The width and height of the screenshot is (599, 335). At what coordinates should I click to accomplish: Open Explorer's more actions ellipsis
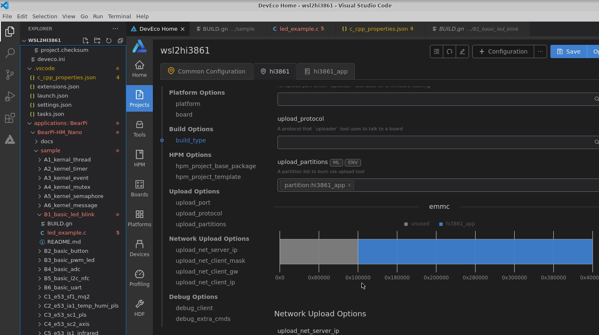pyautogui.click(x=115, y=29)
